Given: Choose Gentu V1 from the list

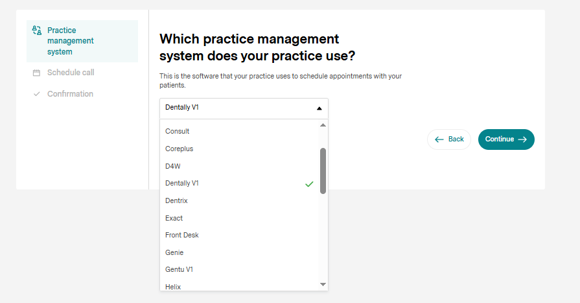Looking at the screenshot, I should 180,269.
